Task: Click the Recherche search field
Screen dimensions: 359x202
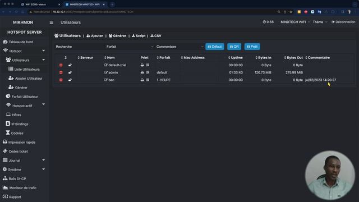Action: coord(79,47)
